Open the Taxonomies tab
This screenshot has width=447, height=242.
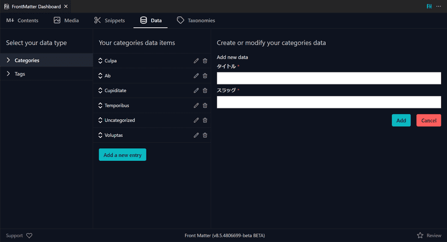point(196,21)
